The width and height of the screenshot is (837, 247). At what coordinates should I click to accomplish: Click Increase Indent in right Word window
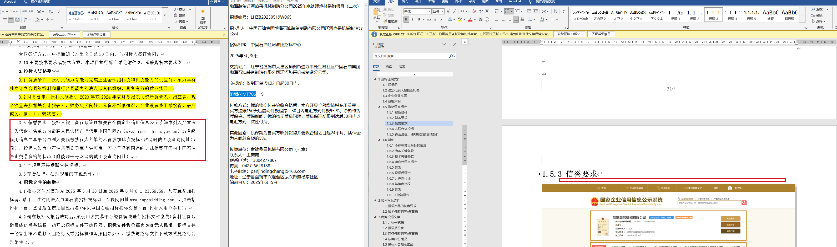[536, 11]
